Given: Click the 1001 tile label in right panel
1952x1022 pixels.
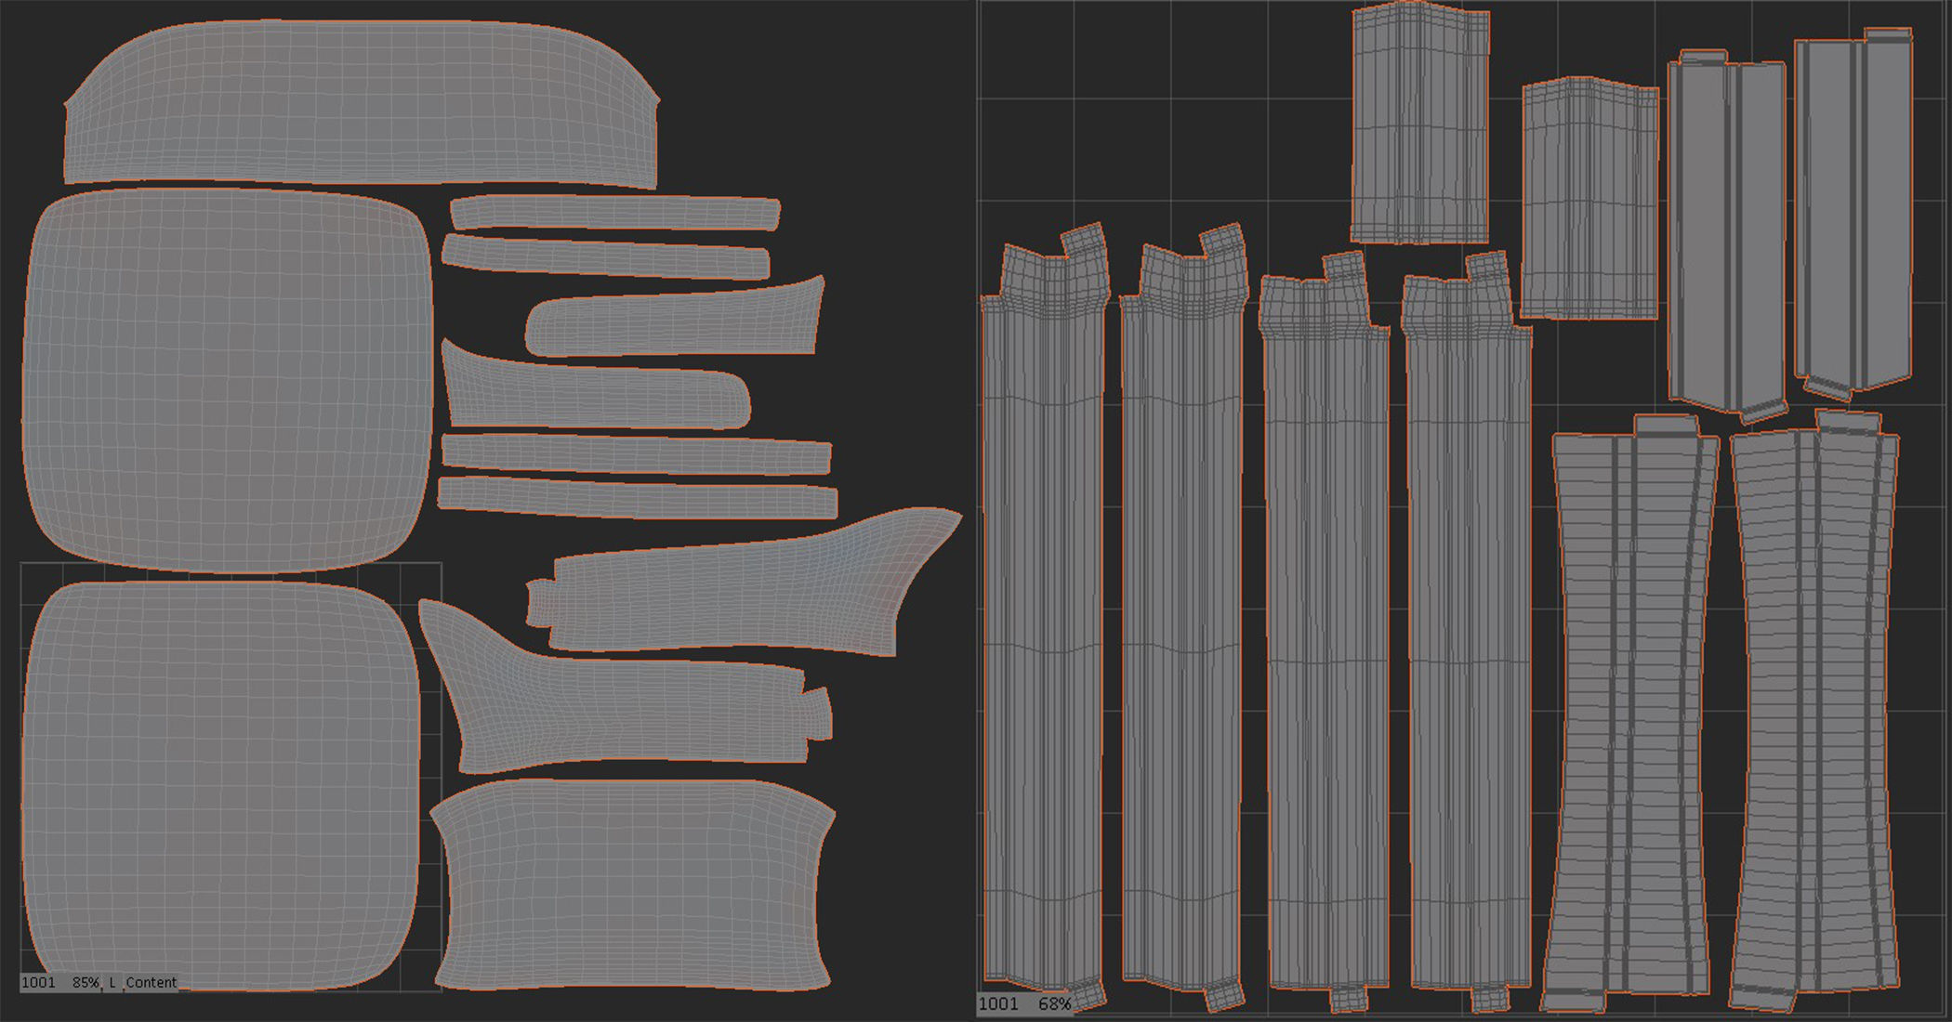Looking at the screenshot, I should [x=997, y=1003].
